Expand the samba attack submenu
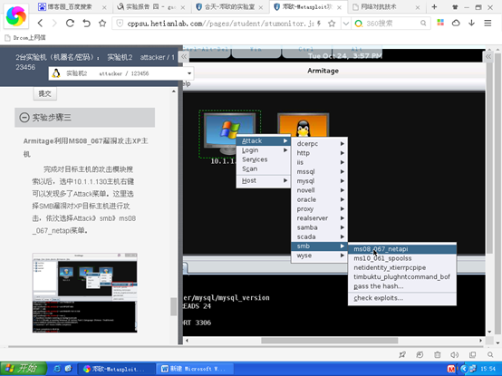 point(319,227)
